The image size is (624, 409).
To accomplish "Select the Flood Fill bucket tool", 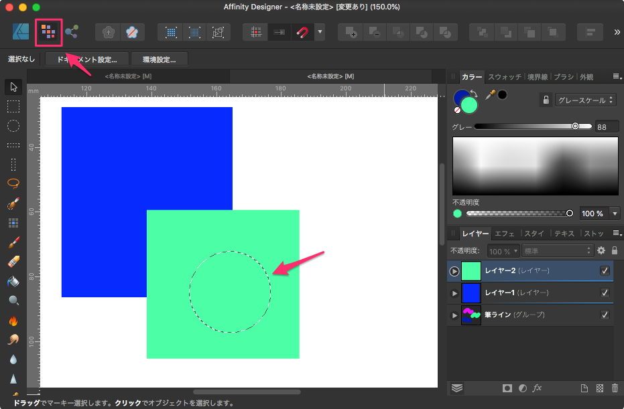I will pyautogui.click(x=13, y=281).
